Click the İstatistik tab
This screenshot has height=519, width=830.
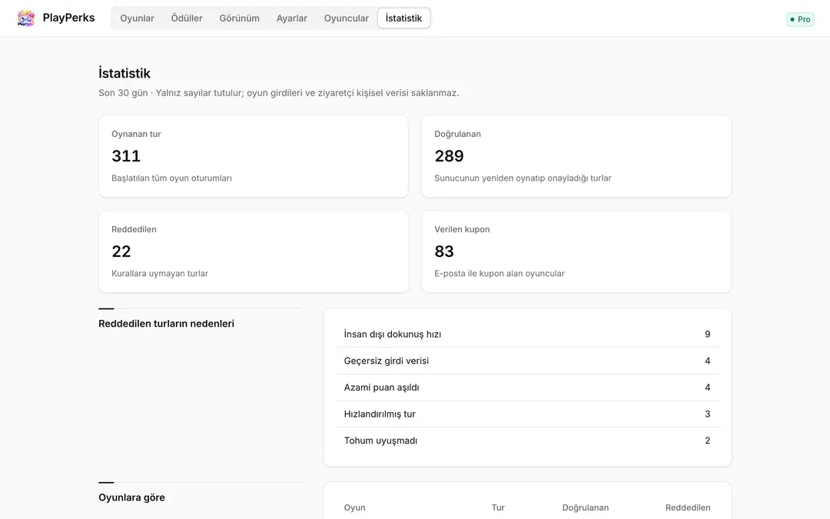pos(404,18)
